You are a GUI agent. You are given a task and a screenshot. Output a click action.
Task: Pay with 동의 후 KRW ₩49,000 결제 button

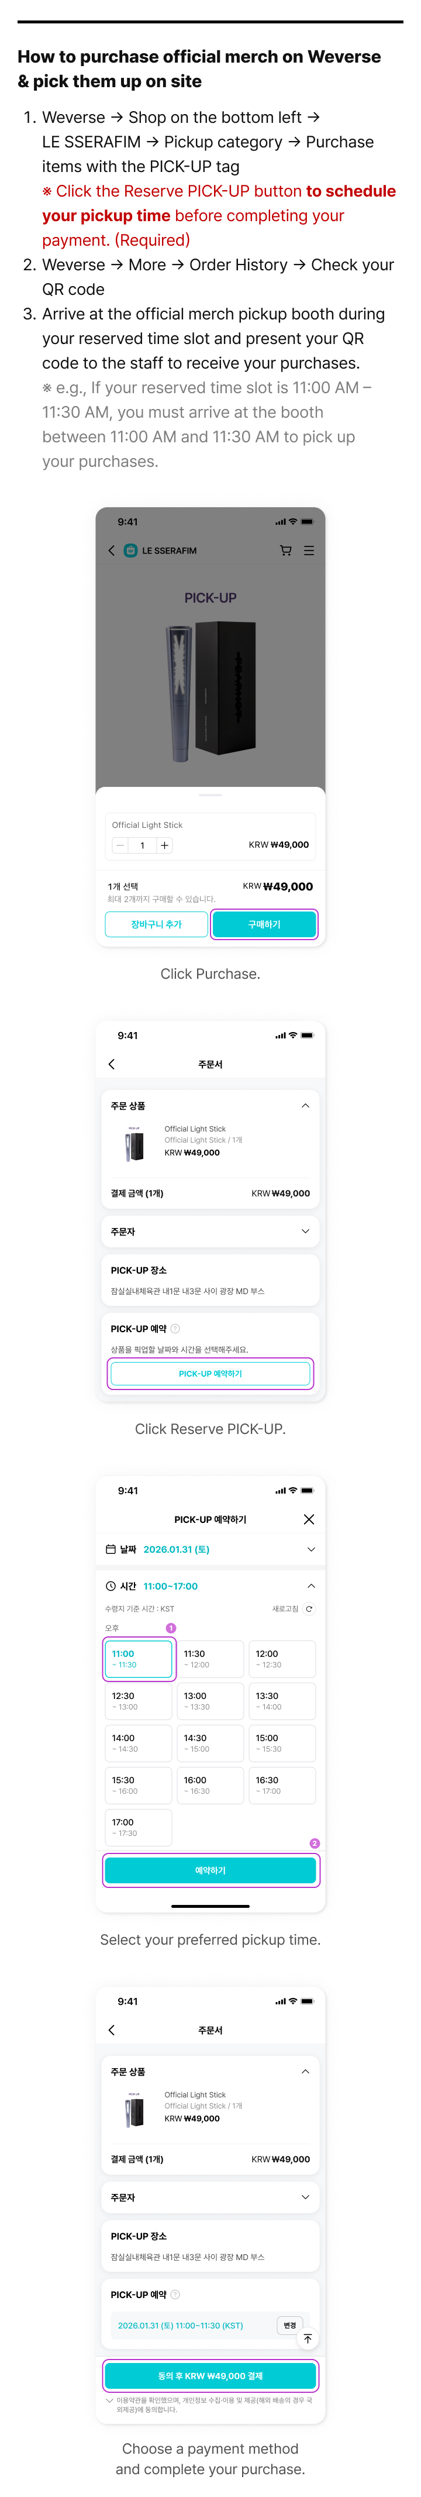[210, 2375]
